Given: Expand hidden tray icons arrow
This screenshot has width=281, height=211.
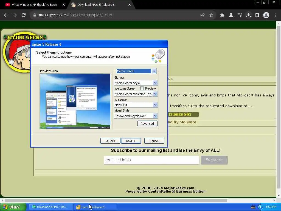Looking at the screenshot, I should tap(260, 207).
